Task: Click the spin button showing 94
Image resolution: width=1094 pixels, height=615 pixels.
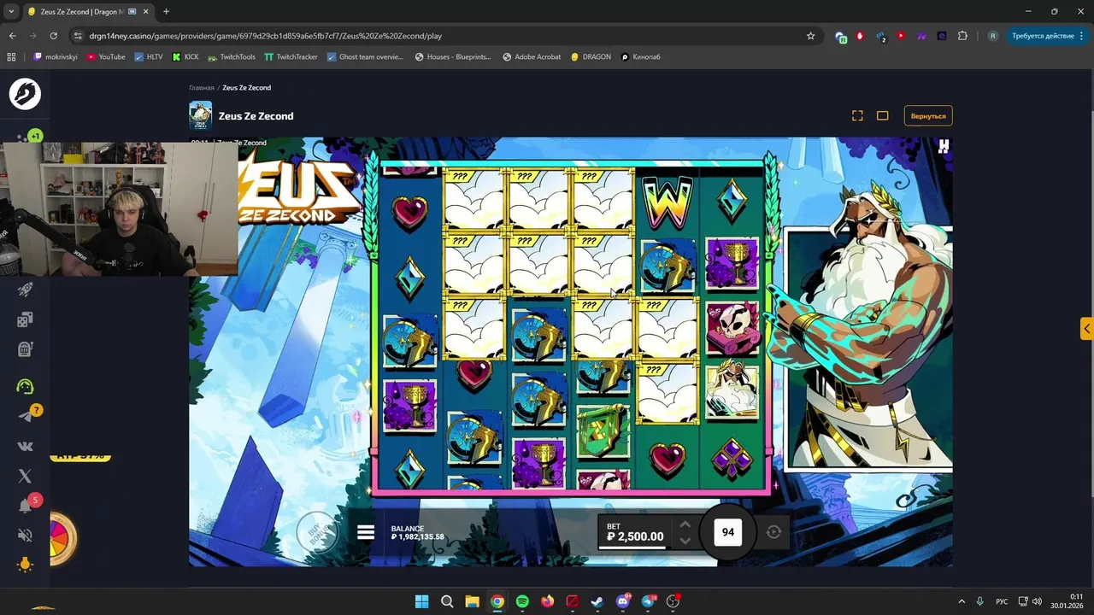Action: point(728,532)
